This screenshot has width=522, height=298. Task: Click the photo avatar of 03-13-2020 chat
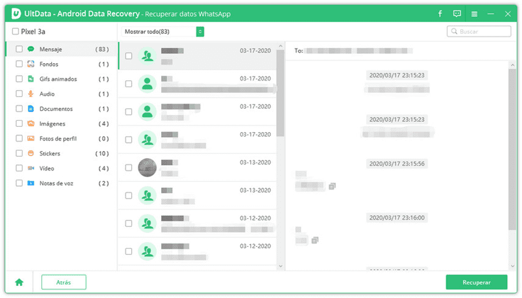pos(147,168)
